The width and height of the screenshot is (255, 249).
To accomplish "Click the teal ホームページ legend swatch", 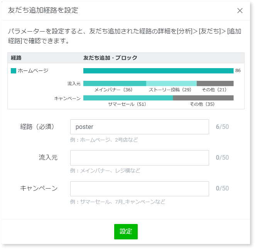I will click(14, 71).
